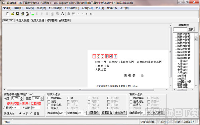Open the 打印信封[P] menu
200x125 pixels.
click(x=56, y=8)
